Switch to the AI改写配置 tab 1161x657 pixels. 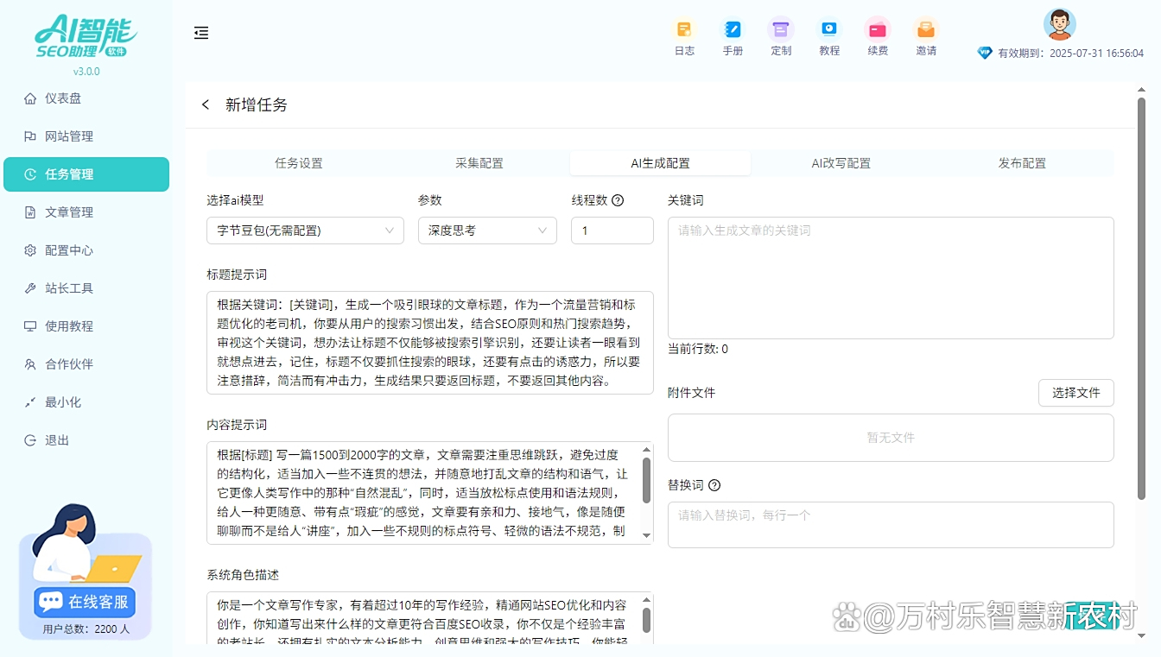pyautogui.click(x=841, y=163)
